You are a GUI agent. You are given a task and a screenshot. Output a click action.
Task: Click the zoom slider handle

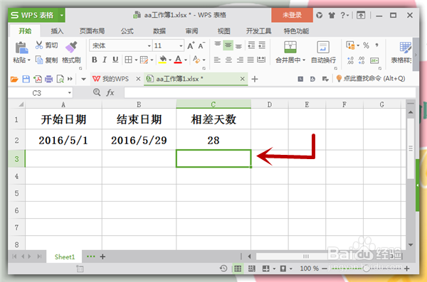[367, 269]
